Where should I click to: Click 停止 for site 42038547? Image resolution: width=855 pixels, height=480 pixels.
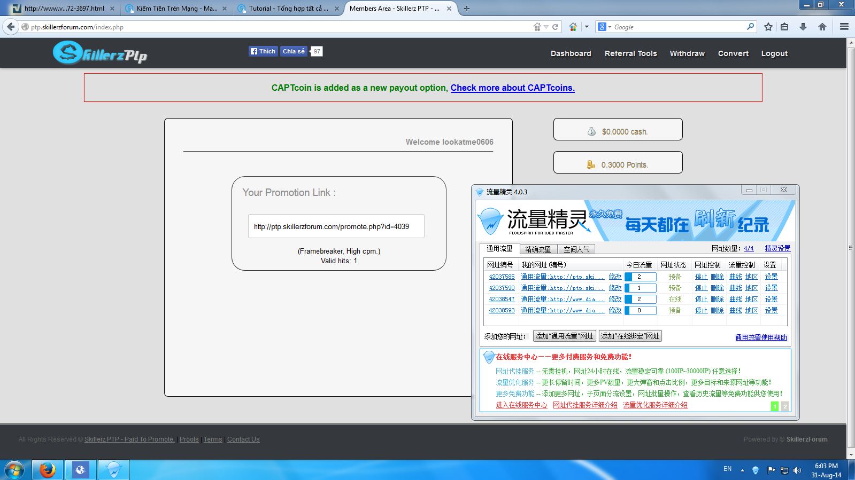pos(701,299)
